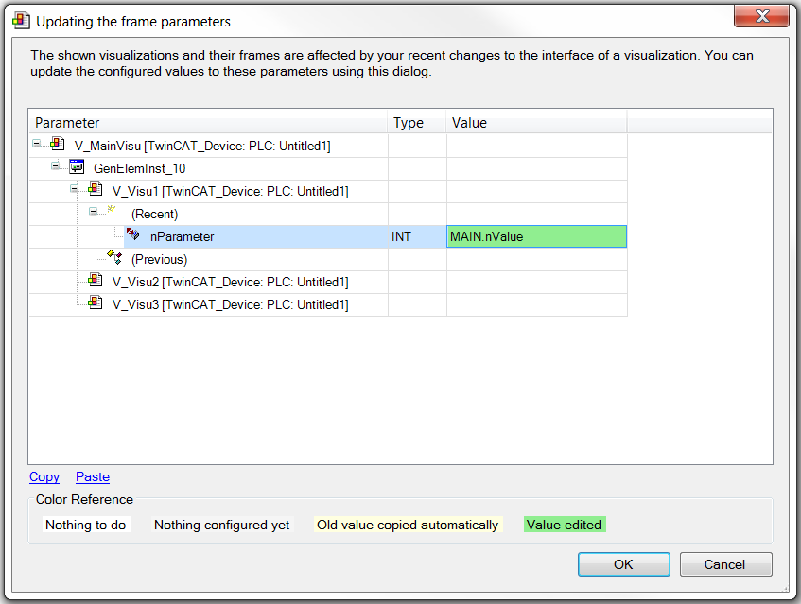Click the Value column header

pyautogui.click(x=537, y=123)
